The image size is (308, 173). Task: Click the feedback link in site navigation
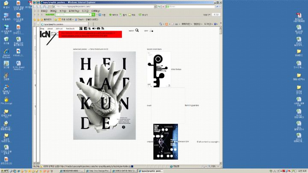(x=70, y=29)
